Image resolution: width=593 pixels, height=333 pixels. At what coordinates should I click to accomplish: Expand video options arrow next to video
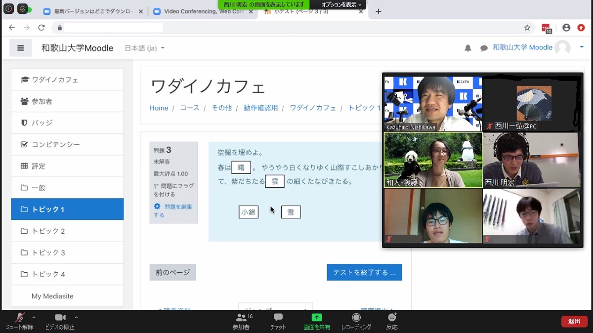pos(76,317)
